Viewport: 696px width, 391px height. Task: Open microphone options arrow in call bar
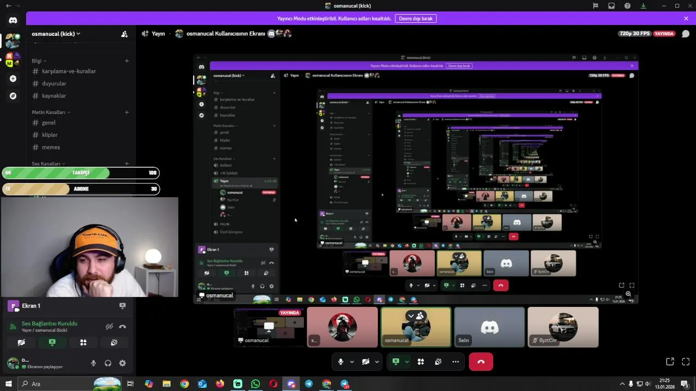[352, 362]
